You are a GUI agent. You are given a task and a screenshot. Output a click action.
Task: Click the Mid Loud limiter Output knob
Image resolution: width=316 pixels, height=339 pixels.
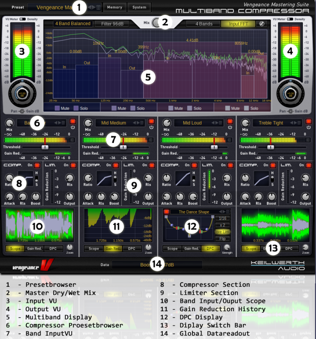point(227,197)
